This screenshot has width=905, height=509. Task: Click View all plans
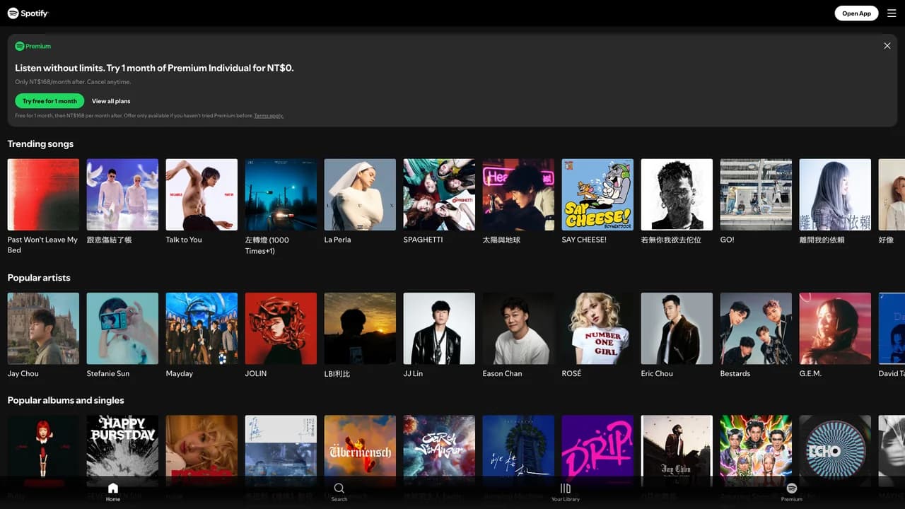pos(111,101)
